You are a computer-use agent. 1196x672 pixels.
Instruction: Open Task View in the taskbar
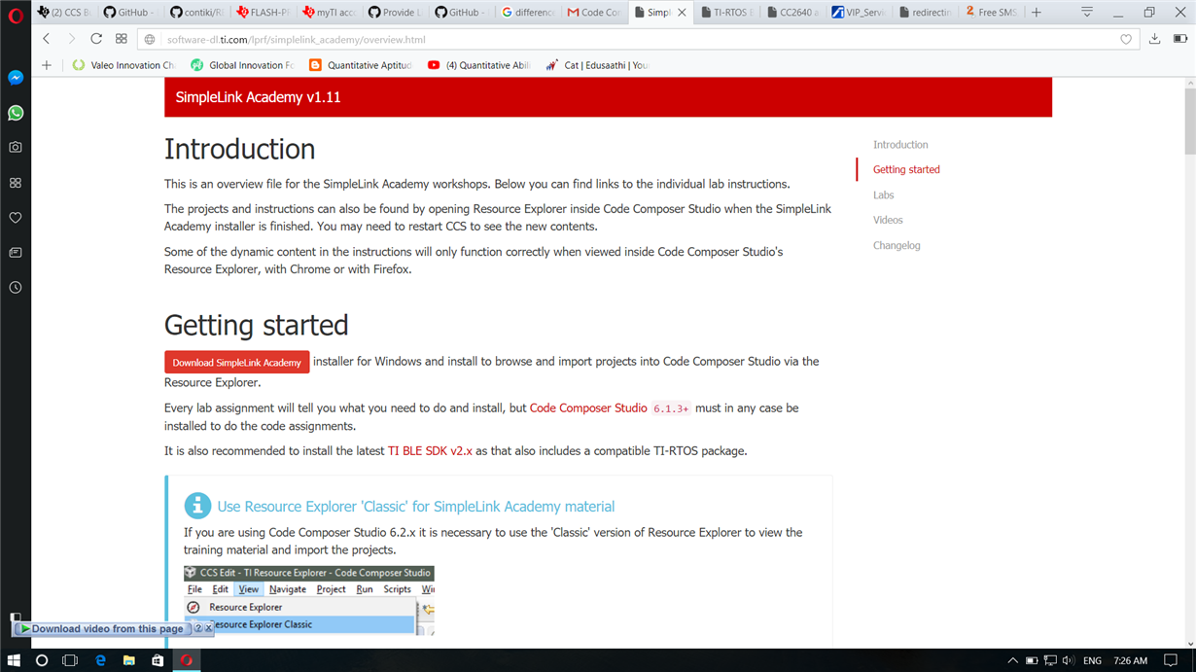point(70,660)
